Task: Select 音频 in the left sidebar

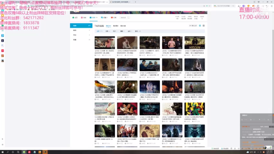Action: (81, 30)
